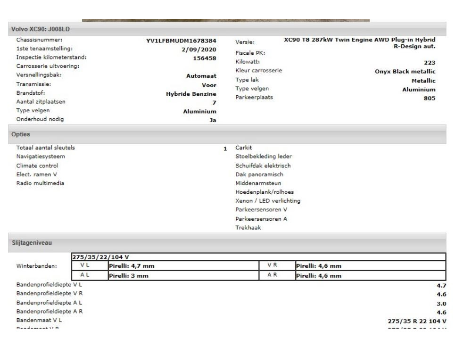
Task: Select 'Stoelbekleding leder' option
Action: [264, 157]
